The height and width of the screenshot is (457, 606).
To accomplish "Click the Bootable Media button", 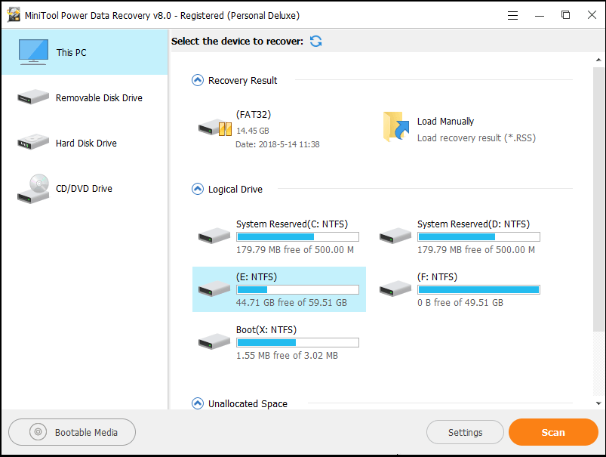I will [72, 432].
